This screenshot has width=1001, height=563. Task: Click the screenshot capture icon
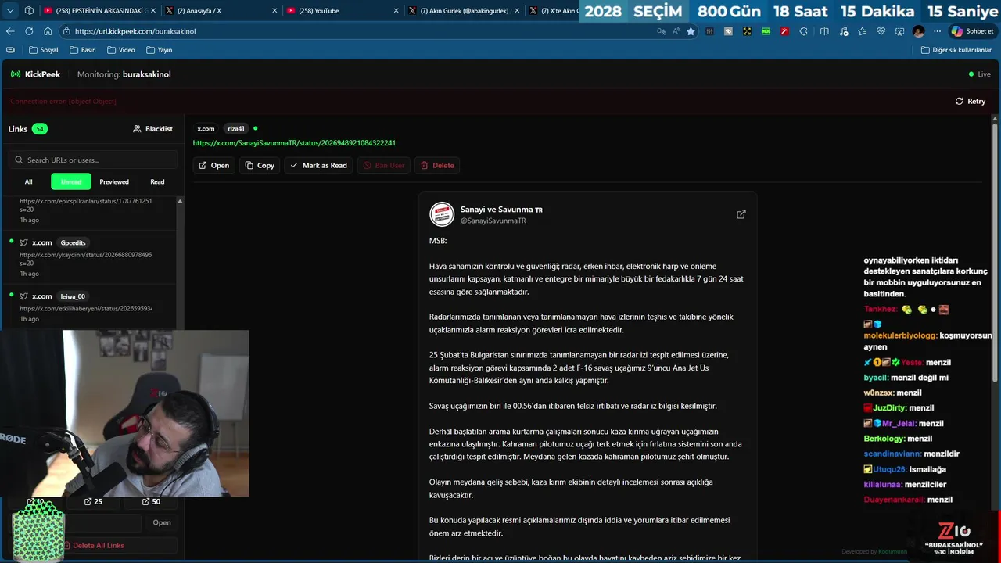click(x=899, y=31)
